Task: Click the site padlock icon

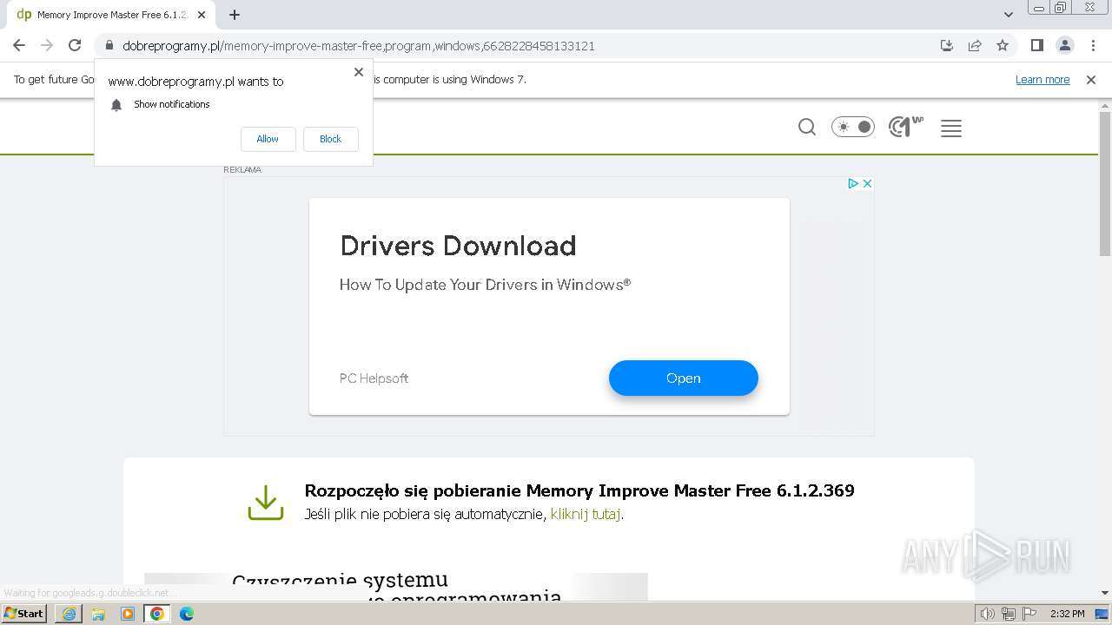Action: pyautogui.click(x=109, y=46)
